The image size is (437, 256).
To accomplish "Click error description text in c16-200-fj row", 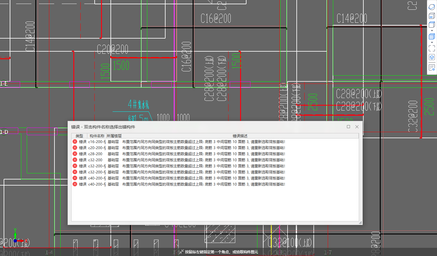I will tap(204, 142).
